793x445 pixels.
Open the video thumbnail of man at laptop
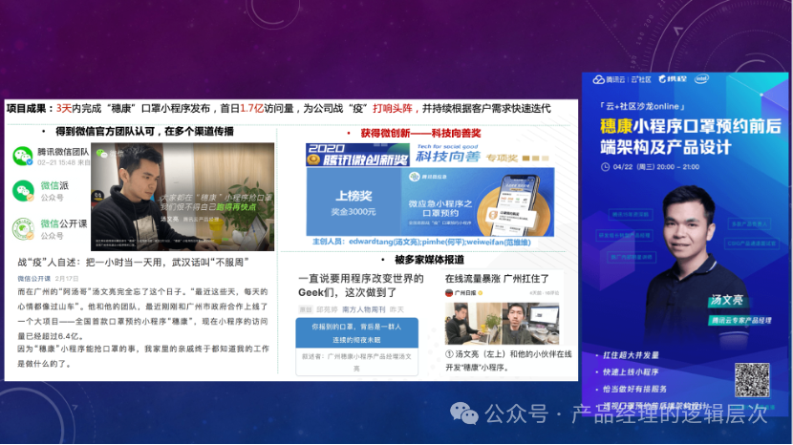pyautogui.click(x=182, y=197)
